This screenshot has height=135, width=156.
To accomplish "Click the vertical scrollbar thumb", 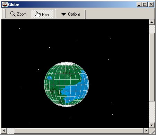I will pos(152,67).
